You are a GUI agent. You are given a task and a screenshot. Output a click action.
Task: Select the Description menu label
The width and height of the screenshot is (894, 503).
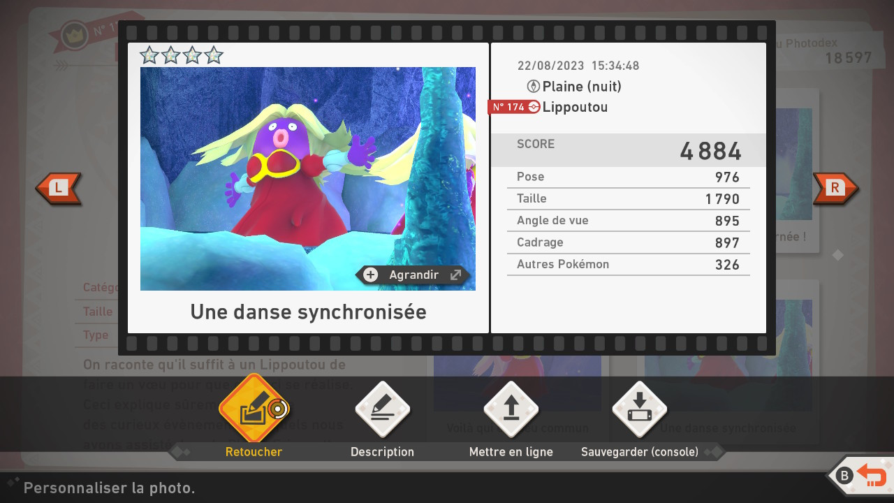pos(382,452)
